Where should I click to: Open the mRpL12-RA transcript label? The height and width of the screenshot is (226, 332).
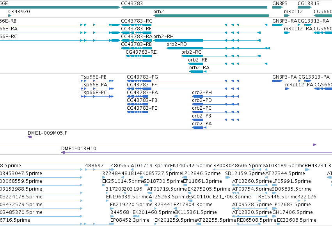pos(298,29)
